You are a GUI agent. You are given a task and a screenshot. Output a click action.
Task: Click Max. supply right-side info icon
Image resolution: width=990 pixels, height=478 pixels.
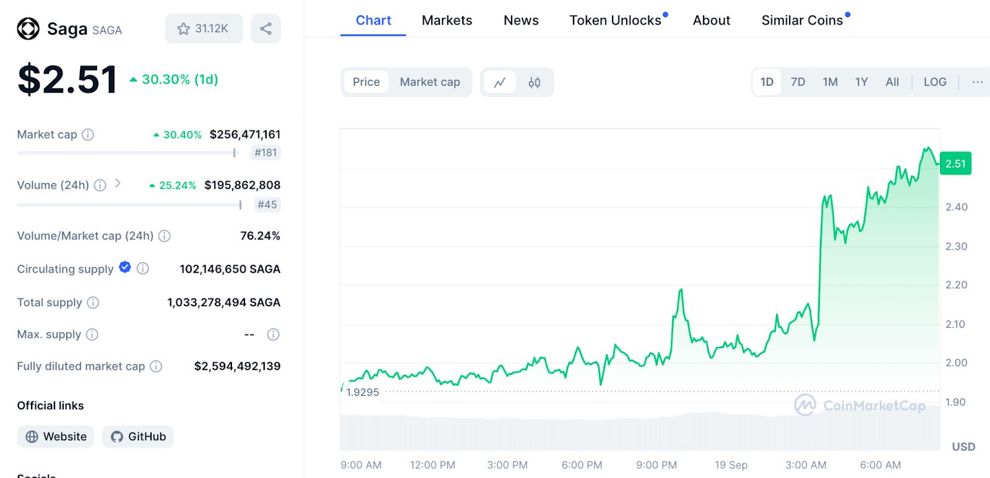point(273,335)
